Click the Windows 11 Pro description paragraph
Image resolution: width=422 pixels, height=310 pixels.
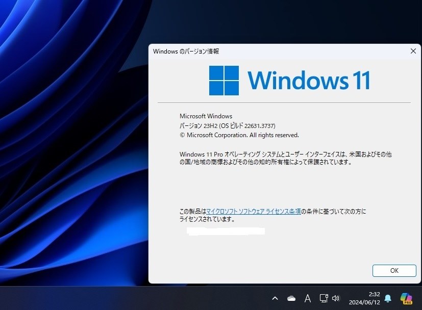[x=286, y=158]
